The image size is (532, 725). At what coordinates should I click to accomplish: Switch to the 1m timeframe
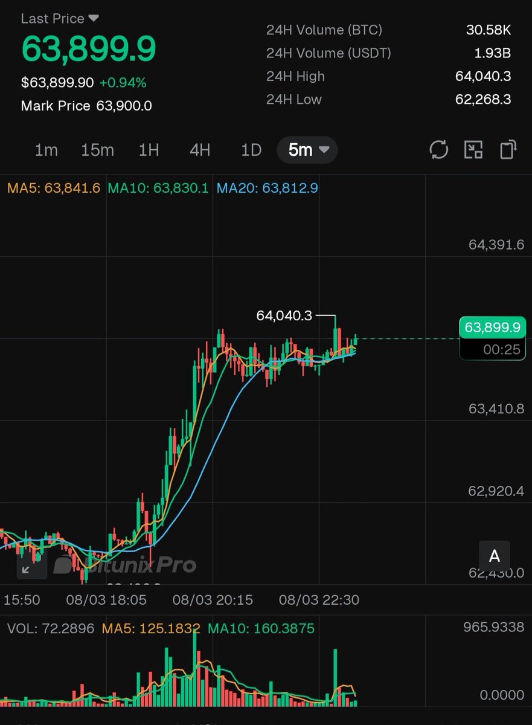coord(46,150)
